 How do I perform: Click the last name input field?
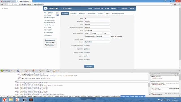coord(97,22)
